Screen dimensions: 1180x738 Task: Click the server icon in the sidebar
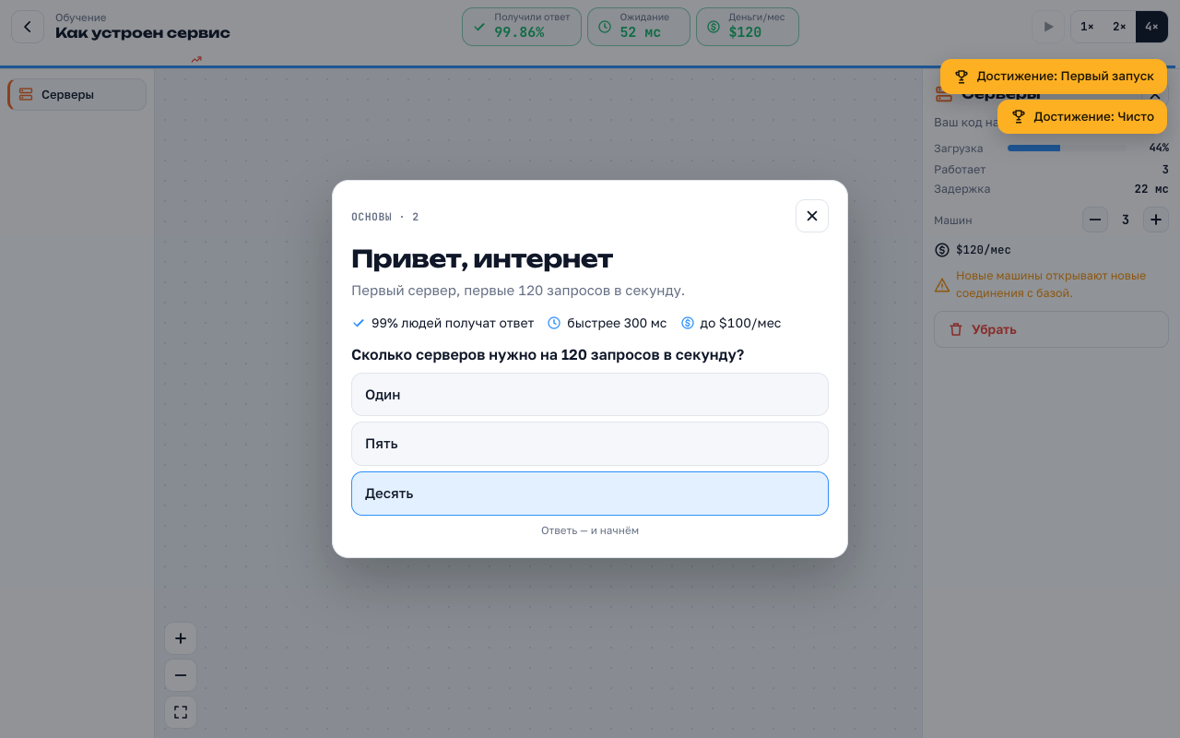click(x=26, y=94)
